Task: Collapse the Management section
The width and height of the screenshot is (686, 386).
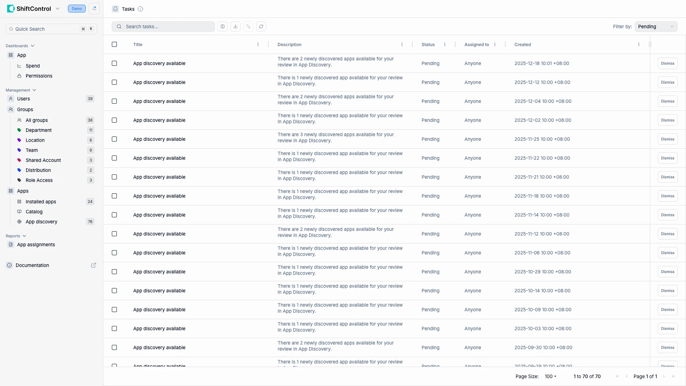Action: (x=21, y=90)
